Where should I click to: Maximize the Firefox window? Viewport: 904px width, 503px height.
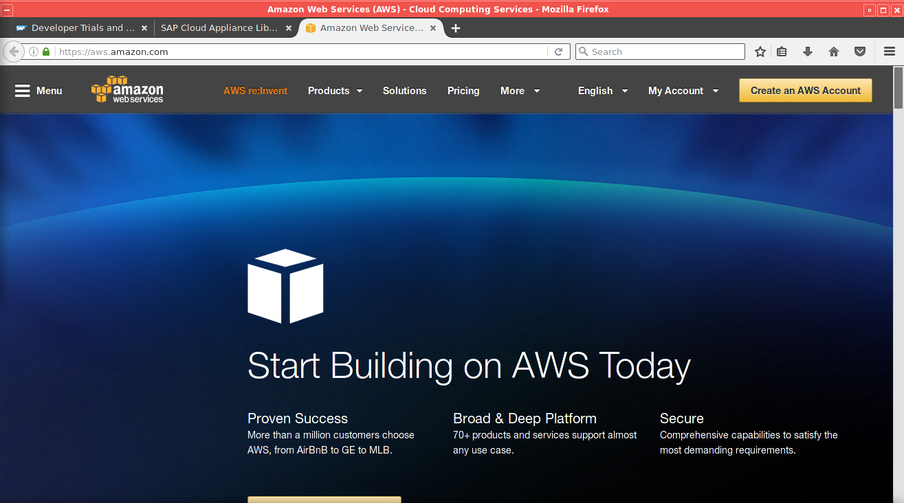tap(883, 10)
